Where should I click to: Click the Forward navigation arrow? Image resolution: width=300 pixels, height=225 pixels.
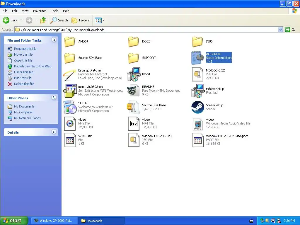click(29, 20)
